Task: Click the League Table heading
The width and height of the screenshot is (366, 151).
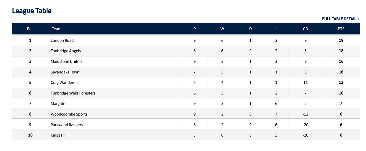Action: click(32, 11)
